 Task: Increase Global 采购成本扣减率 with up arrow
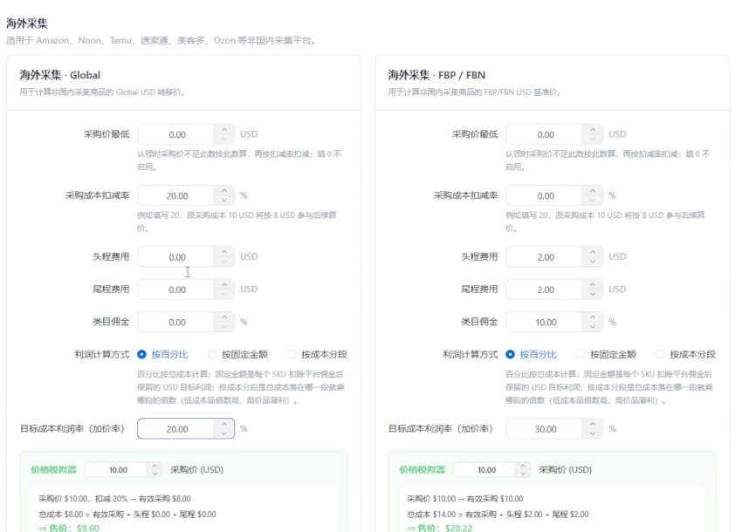[223, 191]
